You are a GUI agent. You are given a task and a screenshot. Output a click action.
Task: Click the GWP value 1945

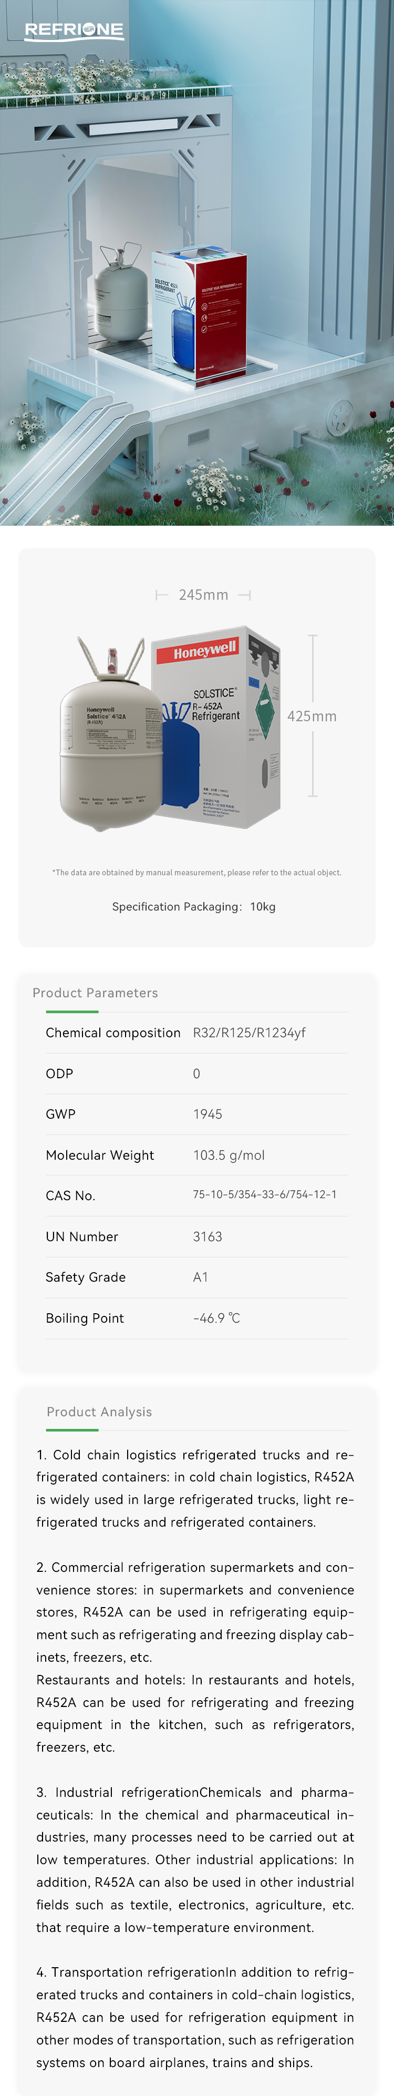pyautogui.click(x=208, y=1114)
